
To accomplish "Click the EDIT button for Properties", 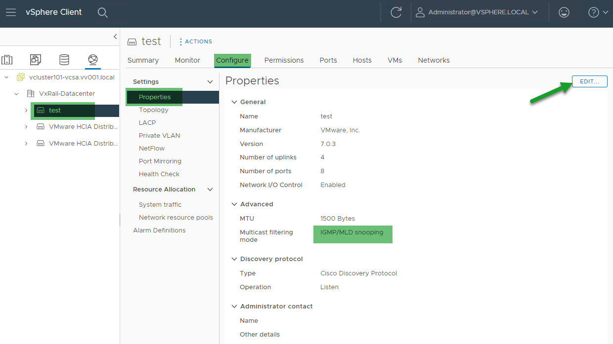I will [x=589, y=81].
